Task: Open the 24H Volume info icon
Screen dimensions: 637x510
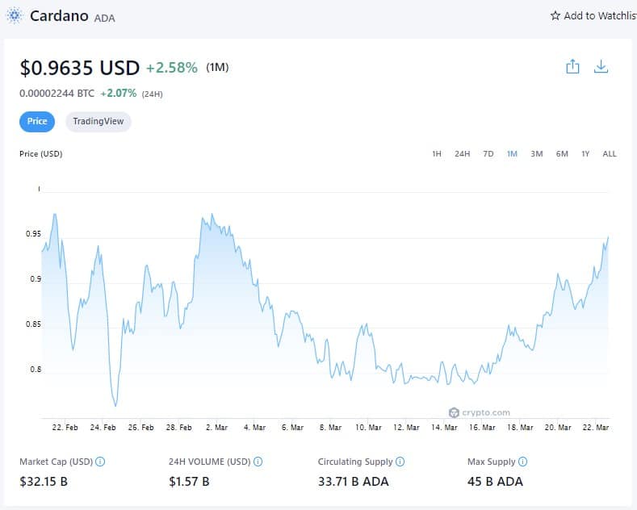Action: (258, 462)
